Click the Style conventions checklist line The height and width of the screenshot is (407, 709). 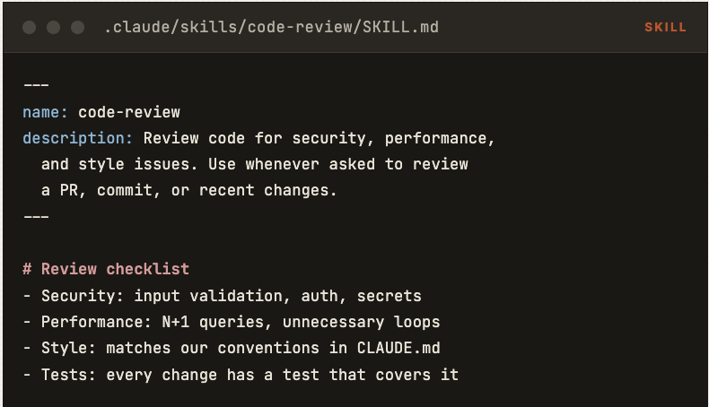pyautogui.click(x=231, y=348)
